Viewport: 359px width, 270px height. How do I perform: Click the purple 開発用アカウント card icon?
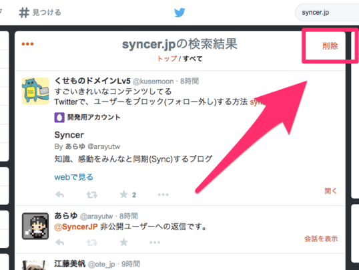59,118
